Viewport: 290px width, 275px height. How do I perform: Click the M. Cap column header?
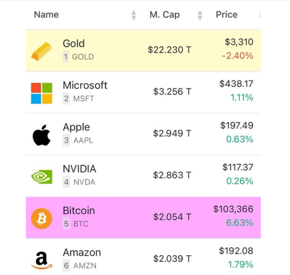[165, 15]
